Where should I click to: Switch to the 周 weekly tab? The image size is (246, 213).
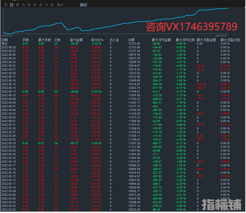18,5
